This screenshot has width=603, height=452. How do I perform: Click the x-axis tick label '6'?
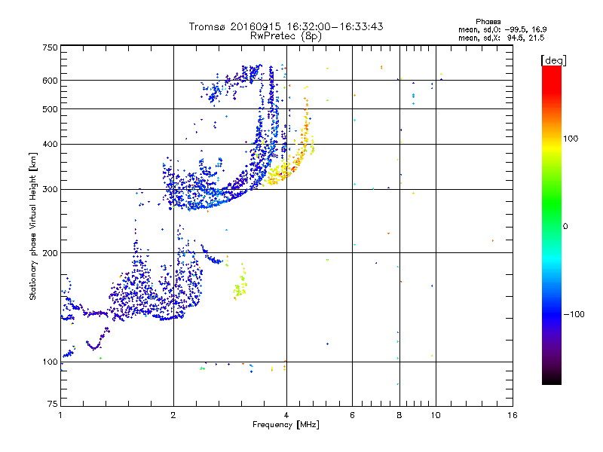pos(352,415)
